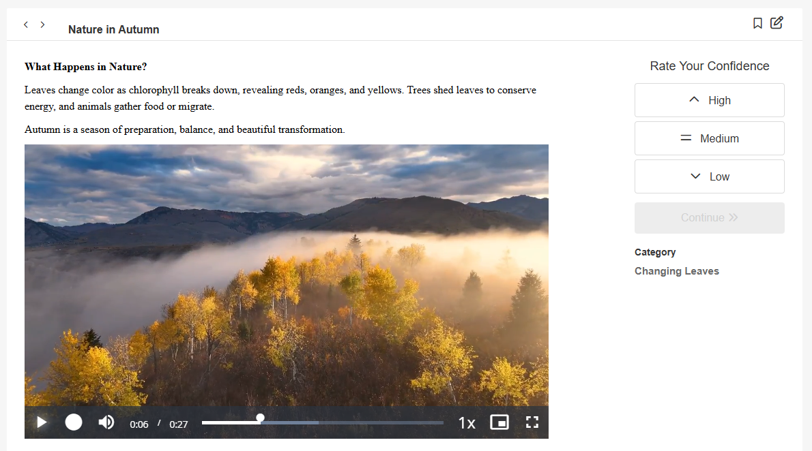Mute the video volume speaker

[106, 422]
